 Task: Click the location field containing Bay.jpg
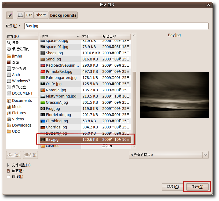click(116, 26)
